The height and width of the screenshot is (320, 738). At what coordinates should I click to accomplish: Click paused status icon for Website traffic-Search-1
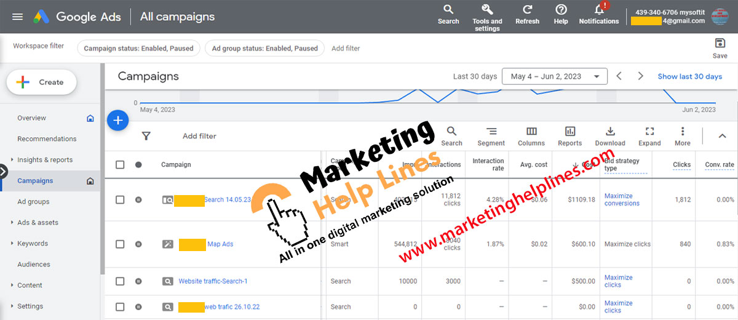[138, 281]
